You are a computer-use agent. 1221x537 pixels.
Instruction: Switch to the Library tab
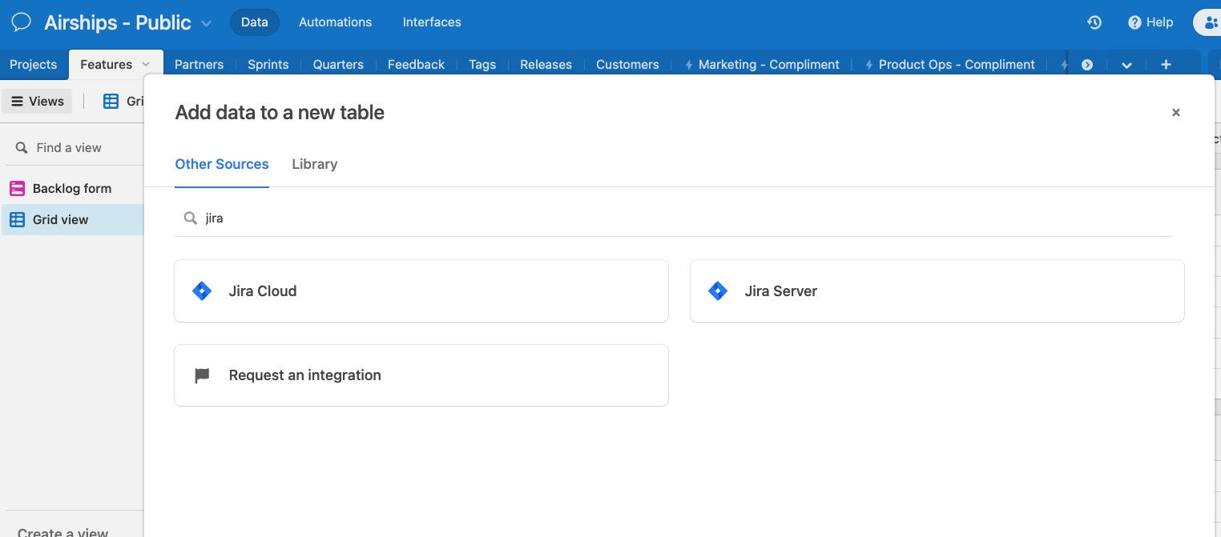[x=314, y=164]
